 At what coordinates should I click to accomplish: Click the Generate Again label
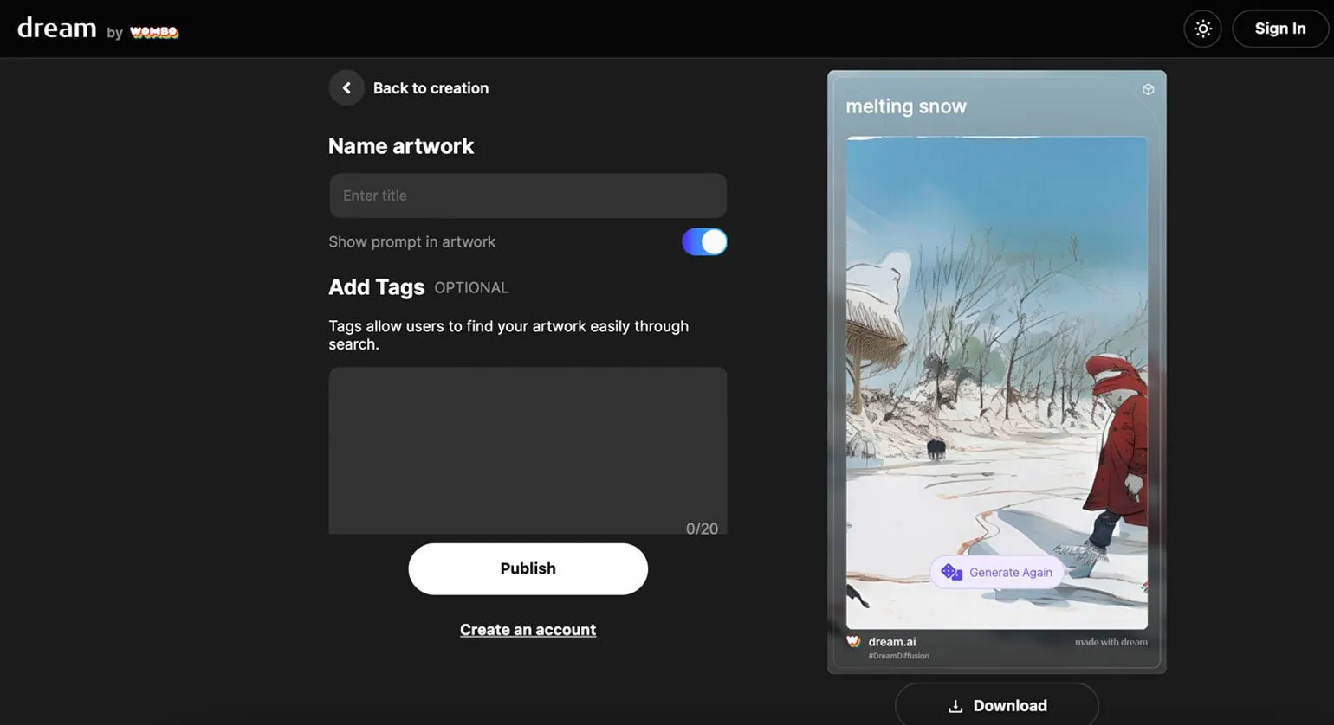(x=1010, y=573)
